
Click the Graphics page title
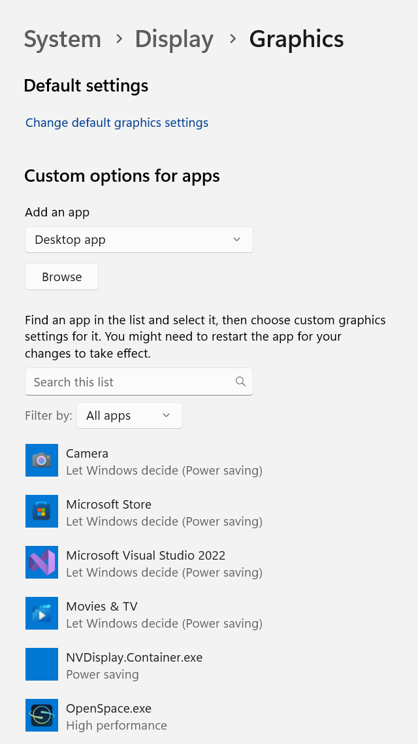point(297,39)
